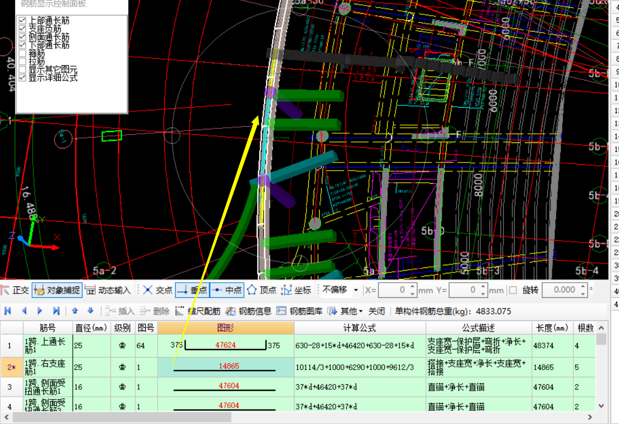Click 计算公式 column header
The height and width of the screenshot is (424, 619).
360,328
